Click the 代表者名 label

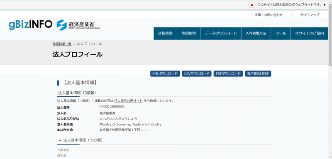pos(63,150)
